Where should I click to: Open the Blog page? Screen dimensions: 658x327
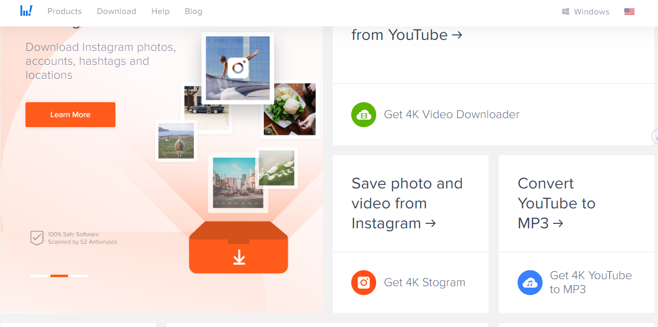coord(193,11)
